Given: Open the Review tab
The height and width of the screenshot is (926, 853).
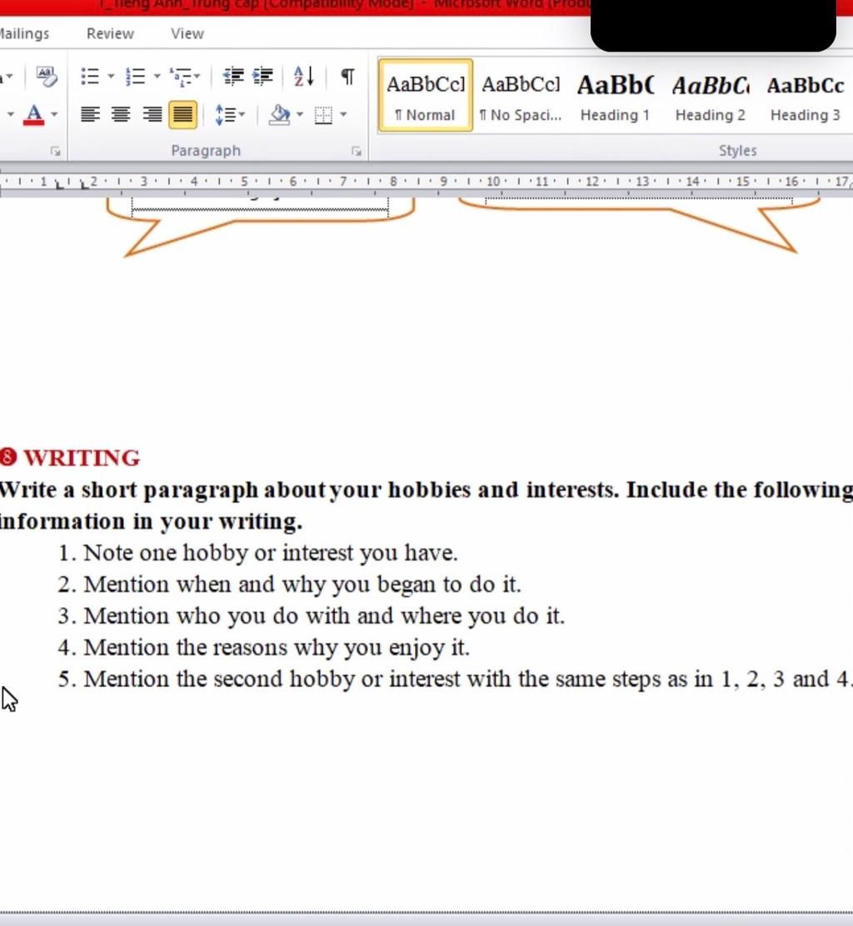Looking at the screenshot, I should (x=111, y=33).
